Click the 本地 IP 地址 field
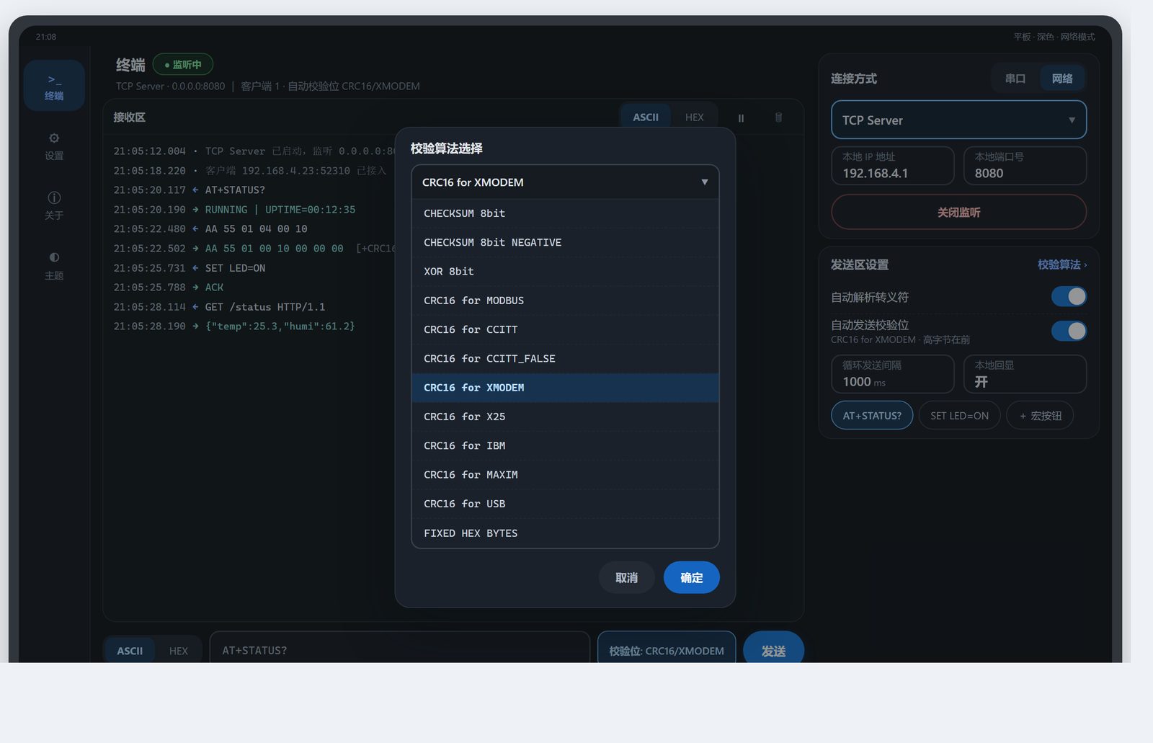 pyautogui.click(x=893, y=166)
